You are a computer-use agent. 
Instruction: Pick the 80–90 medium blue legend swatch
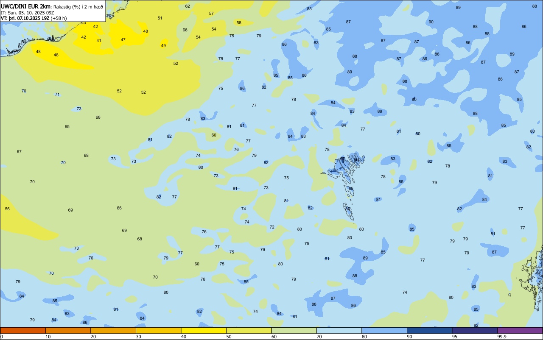(x=384, y=330)
